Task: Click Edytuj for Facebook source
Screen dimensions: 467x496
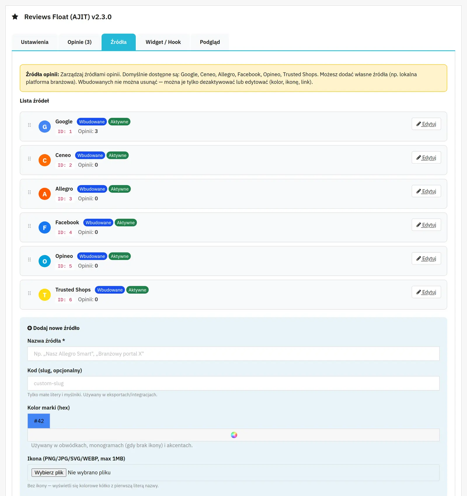Action: pyautogui.click(x=426, y=225)
